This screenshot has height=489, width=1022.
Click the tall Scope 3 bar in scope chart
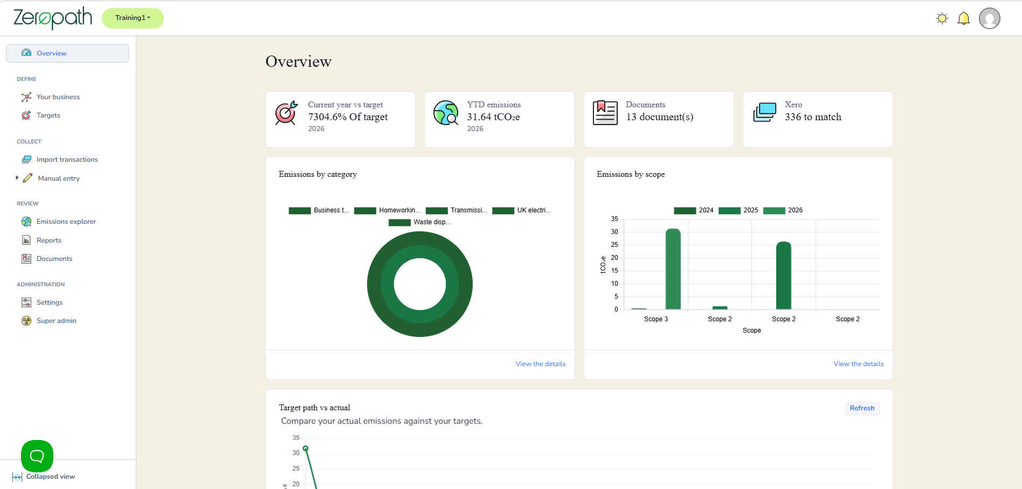click(x=673, y=269)
